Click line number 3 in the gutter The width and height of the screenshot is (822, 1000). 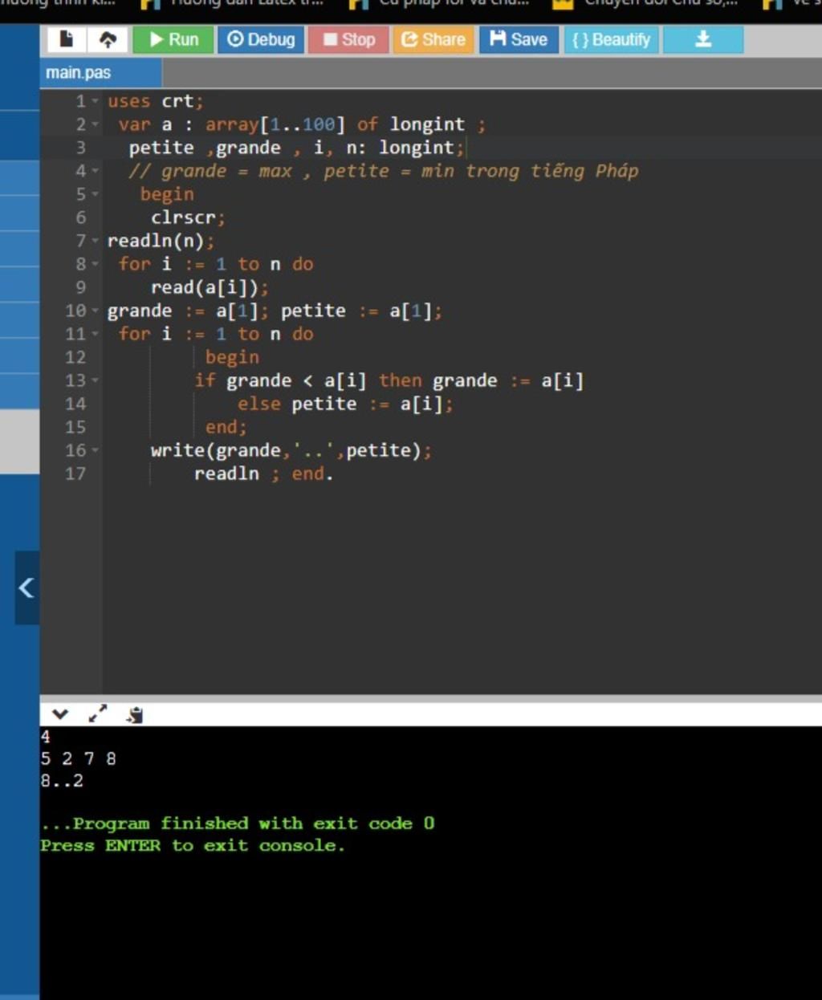(x=80, y=148)
